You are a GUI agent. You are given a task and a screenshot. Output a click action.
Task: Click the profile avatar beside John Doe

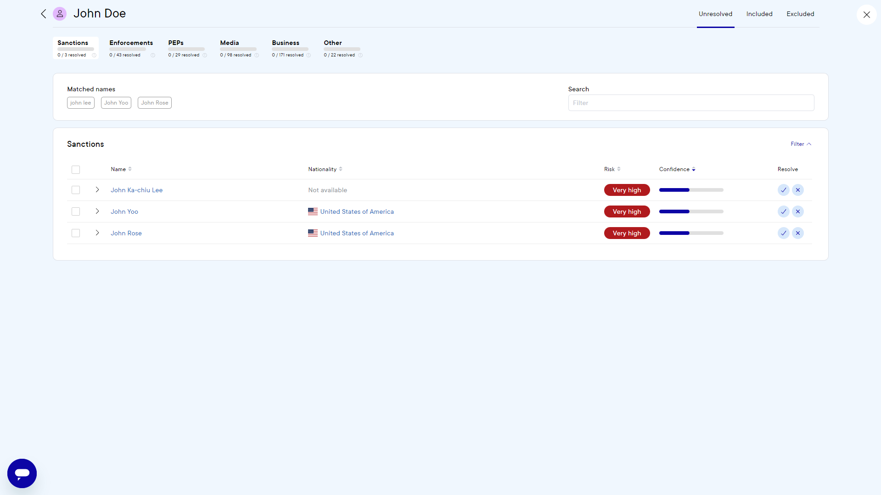coord(60,14)
